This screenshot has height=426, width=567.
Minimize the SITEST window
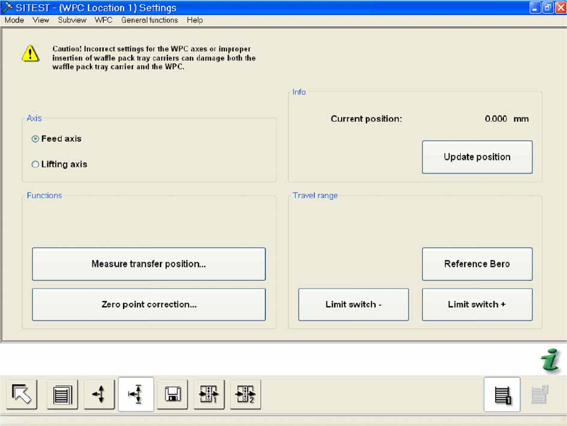[x=535, y=7]
